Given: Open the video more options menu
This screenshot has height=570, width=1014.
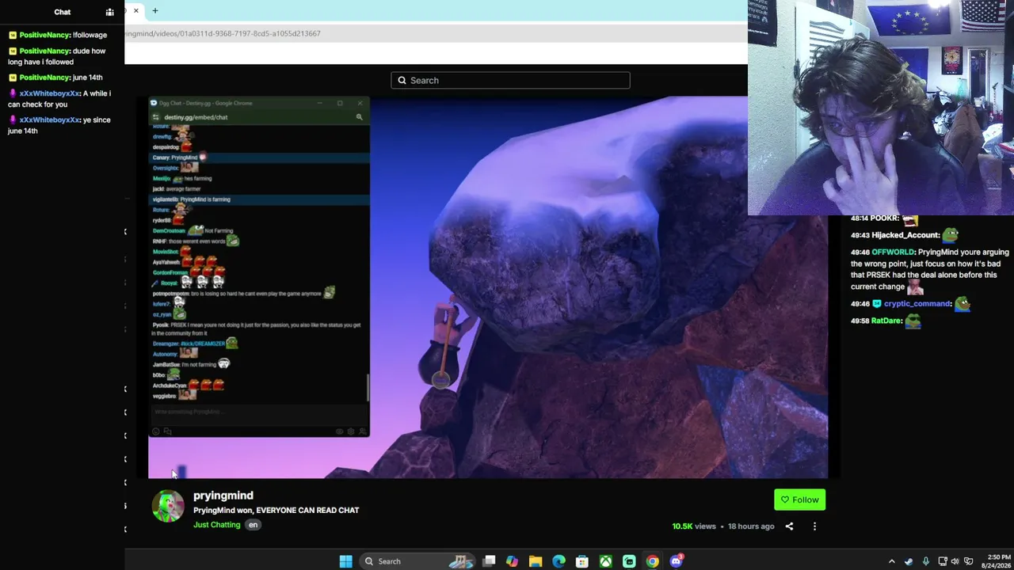Looking at the screenshot, I should [814, 526].
